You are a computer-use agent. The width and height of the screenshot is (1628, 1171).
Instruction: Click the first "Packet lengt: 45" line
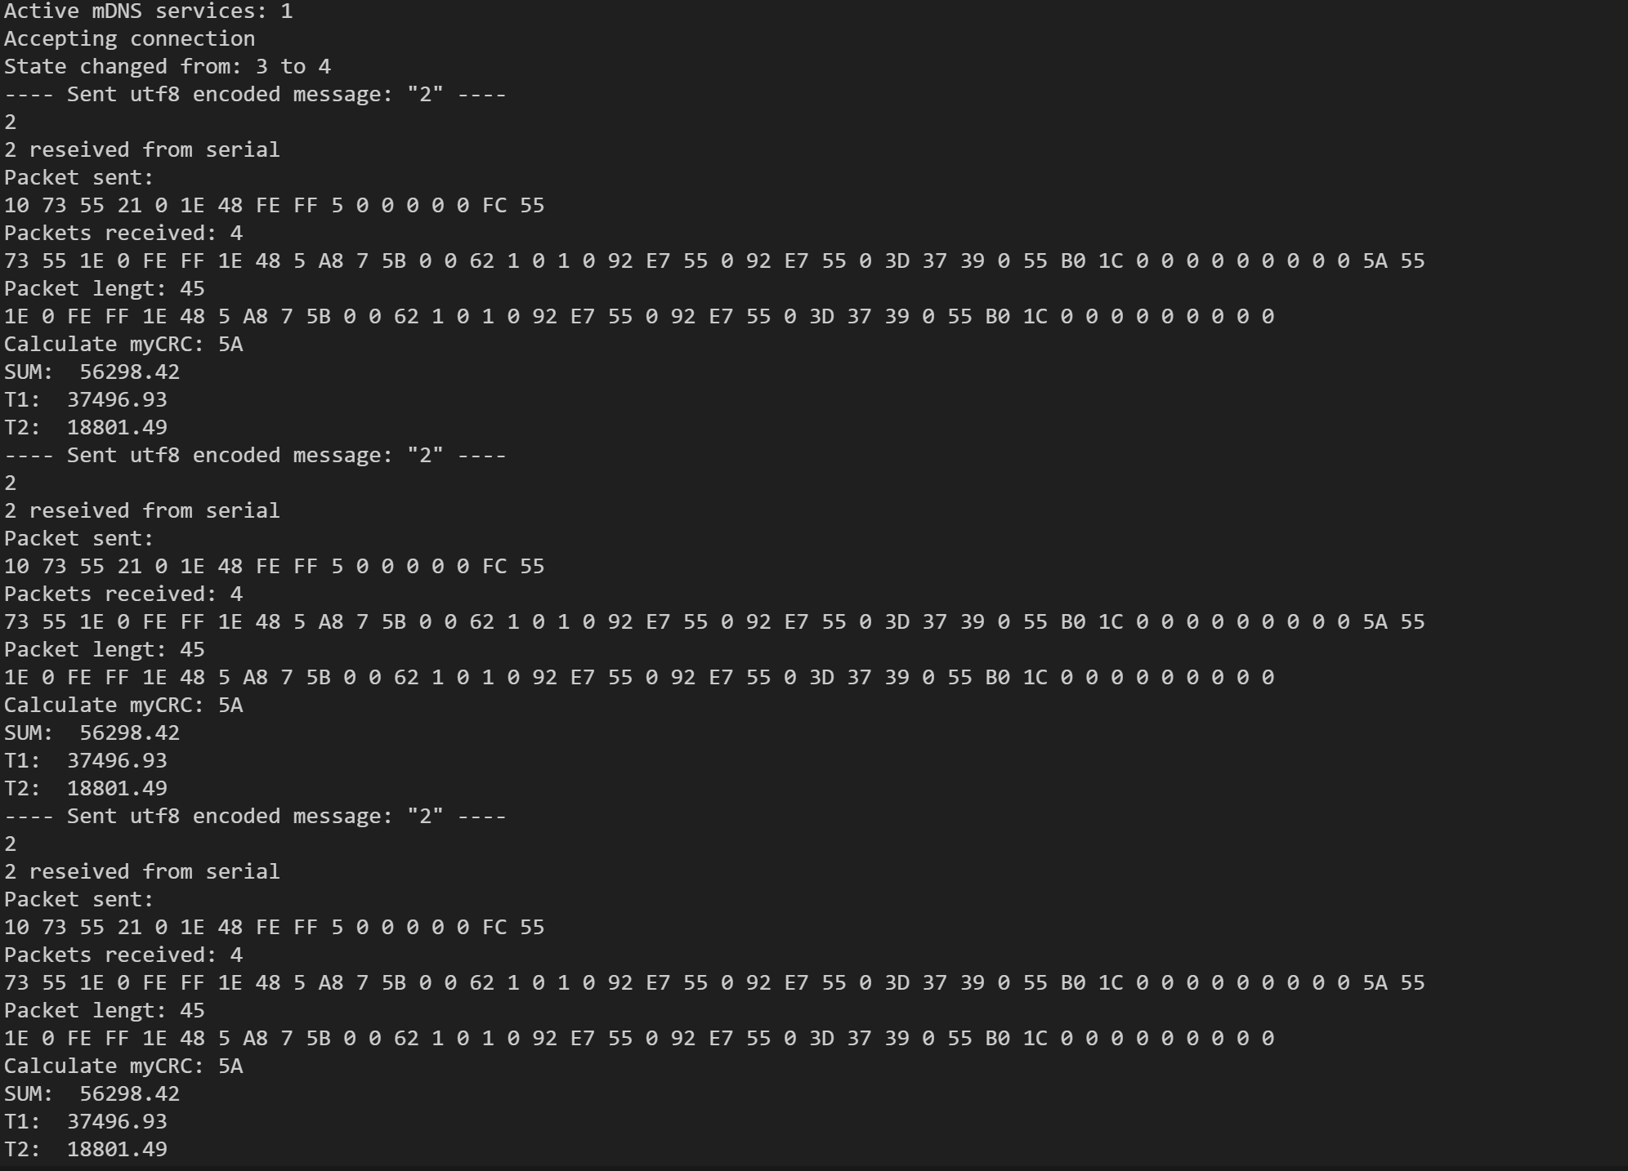click(104, 289)
